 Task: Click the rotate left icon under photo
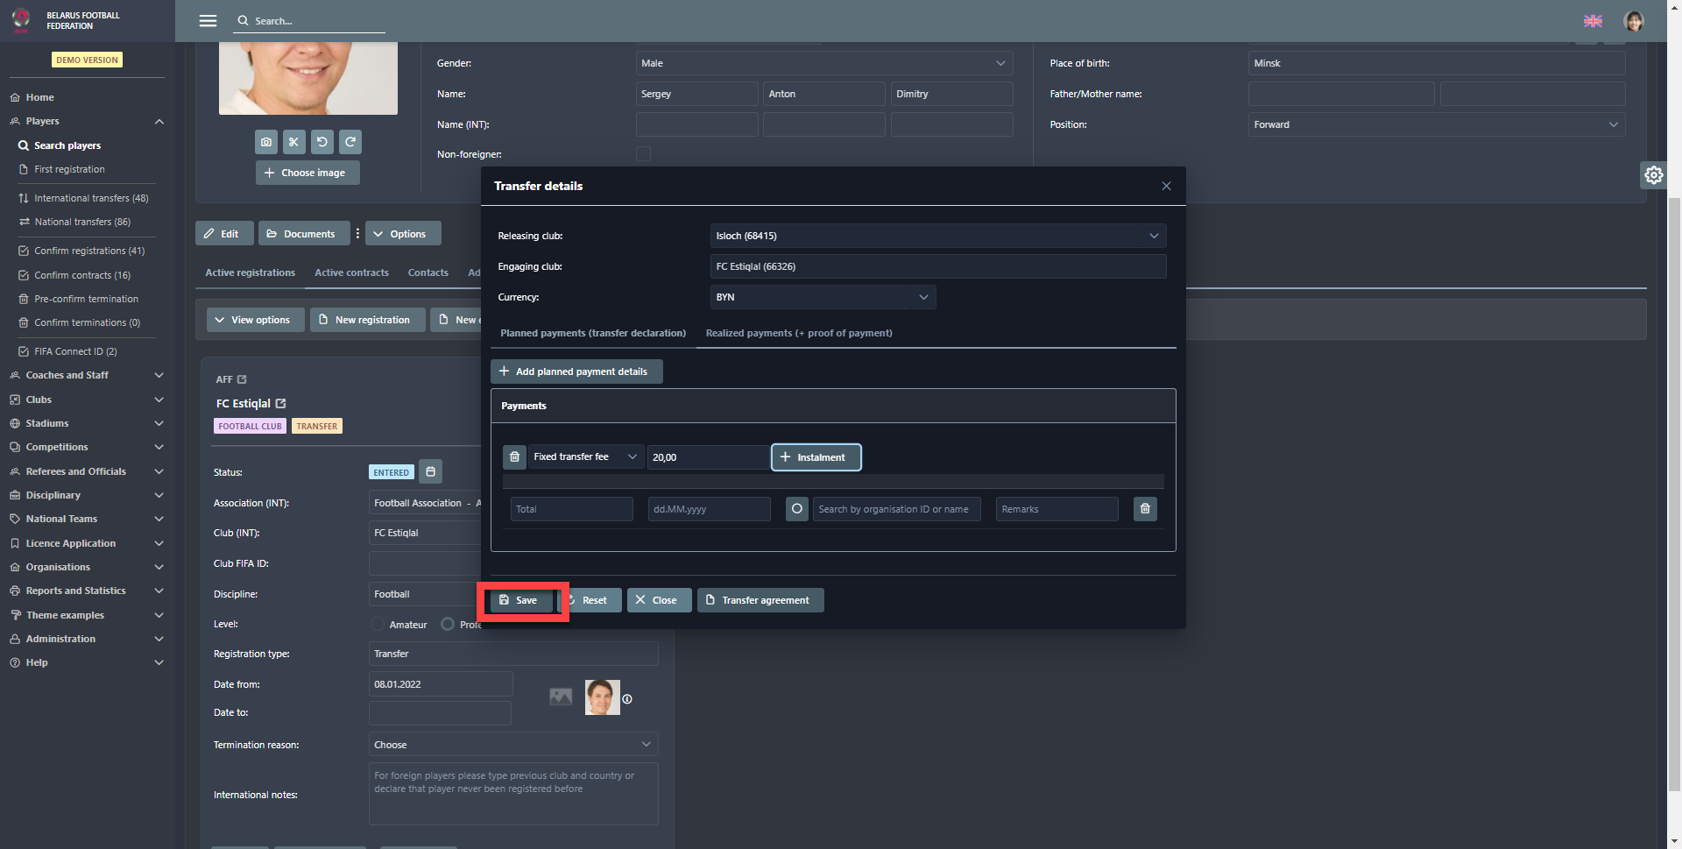[x=322, y=142]
